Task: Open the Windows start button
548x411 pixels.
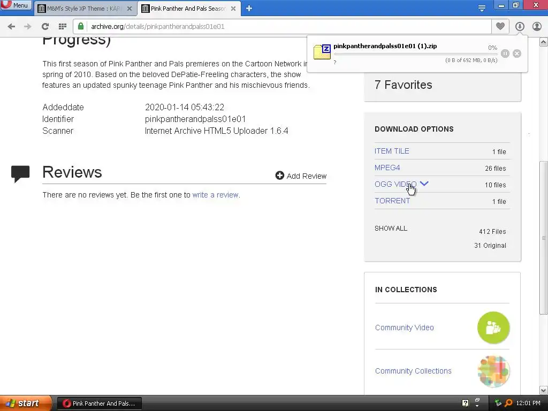Action: click(26, 404)
